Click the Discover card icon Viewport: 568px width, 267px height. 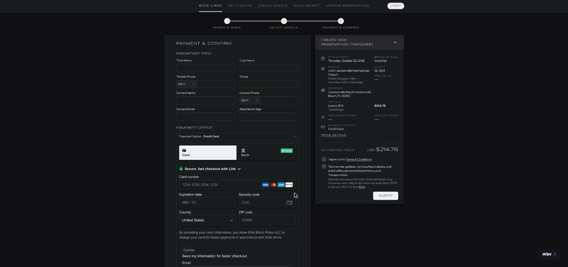[289, 185]
